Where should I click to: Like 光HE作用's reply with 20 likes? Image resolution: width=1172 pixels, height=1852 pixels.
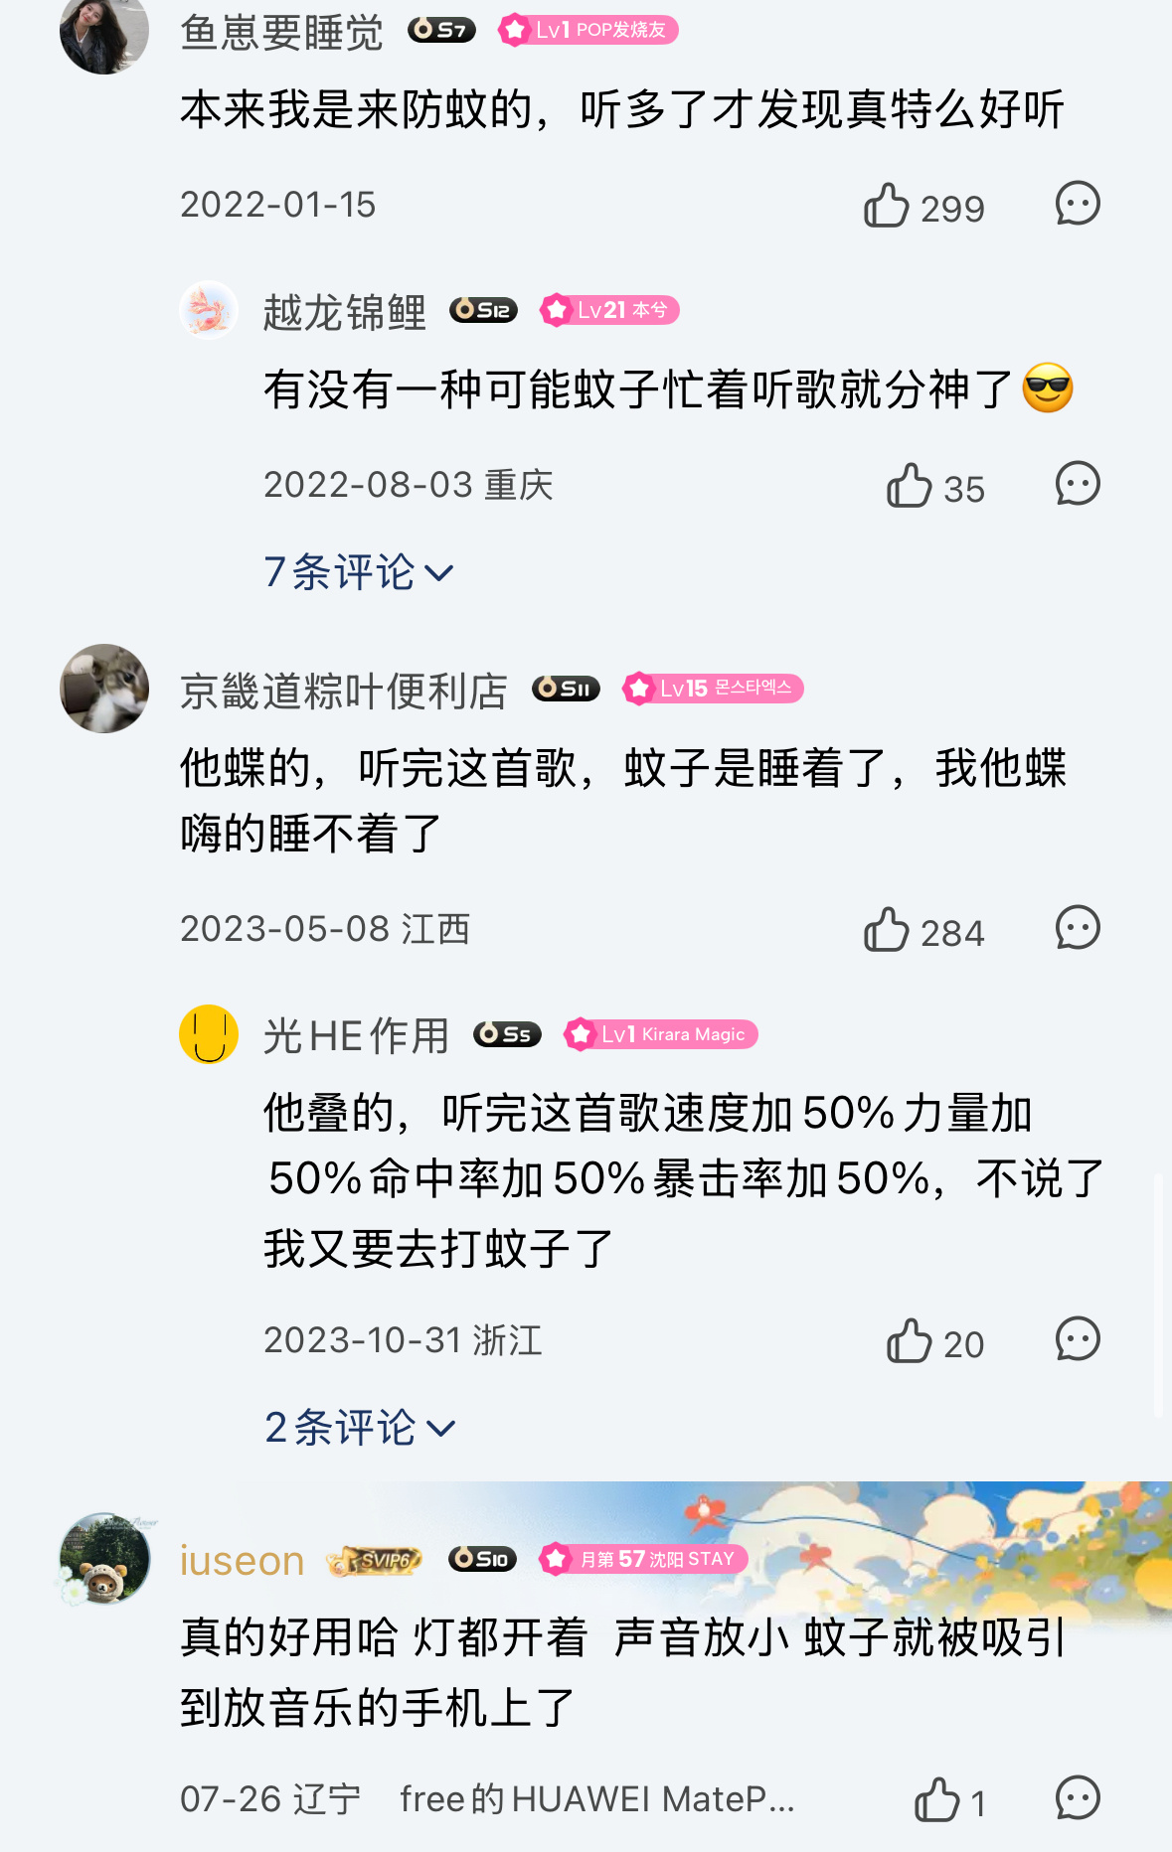[909, 1341]
